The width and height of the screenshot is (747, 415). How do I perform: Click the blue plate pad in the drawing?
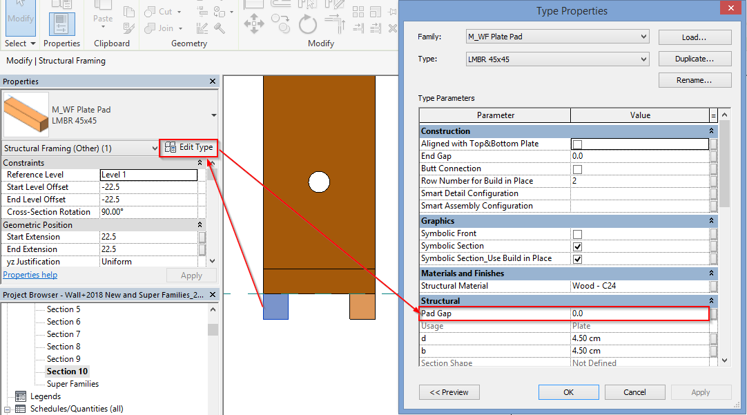pyautogui.click(x=275, y=307)
